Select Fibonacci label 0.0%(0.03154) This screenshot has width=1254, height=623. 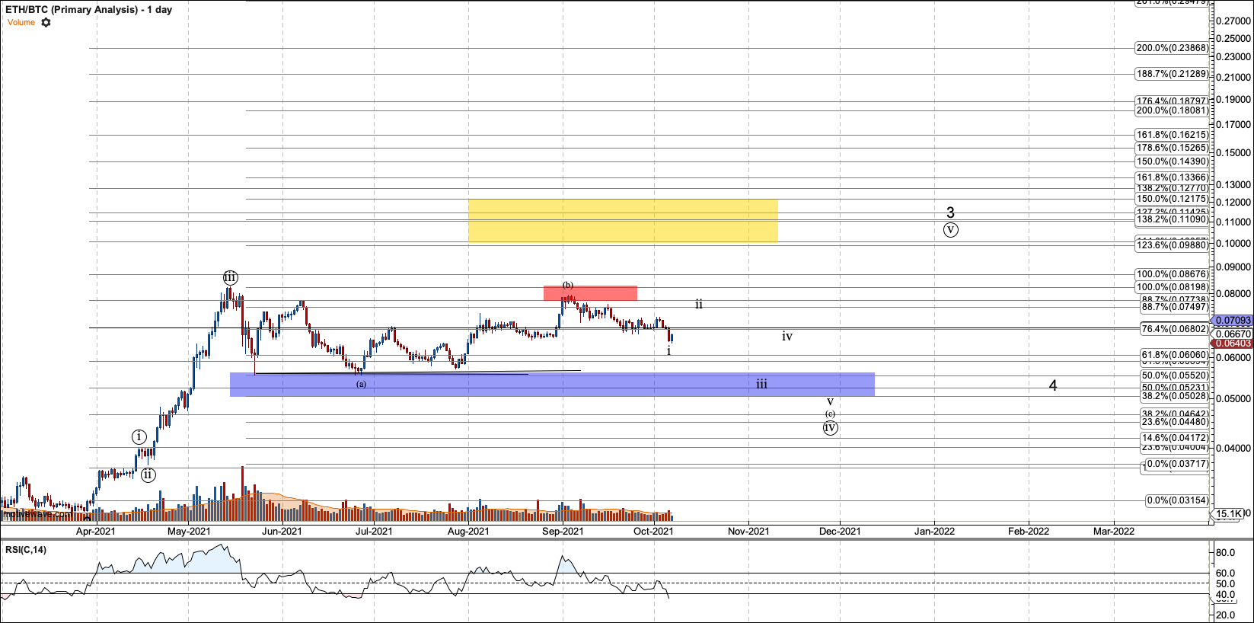coord(1176,500)
